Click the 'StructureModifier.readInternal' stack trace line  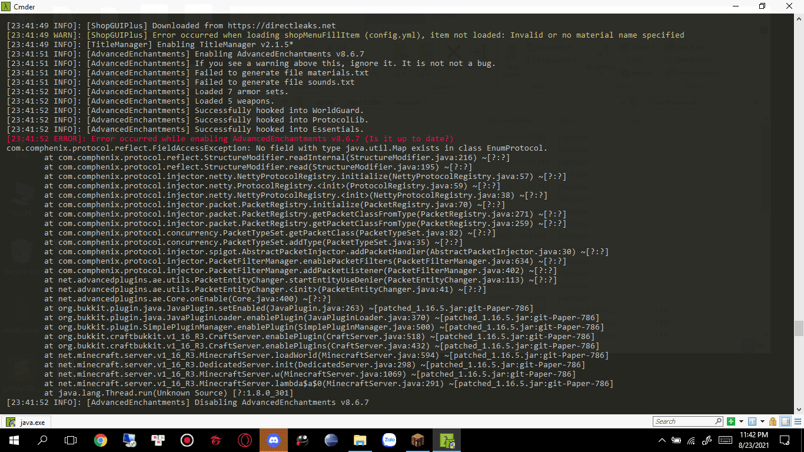(x=277, y=157)
